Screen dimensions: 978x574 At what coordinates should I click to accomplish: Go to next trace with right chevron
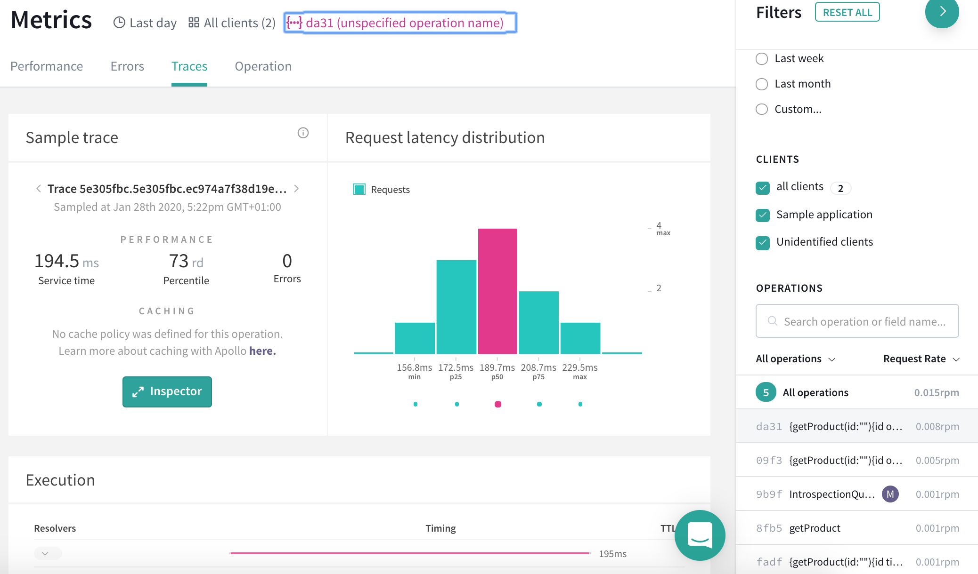(x=296, y=189)
